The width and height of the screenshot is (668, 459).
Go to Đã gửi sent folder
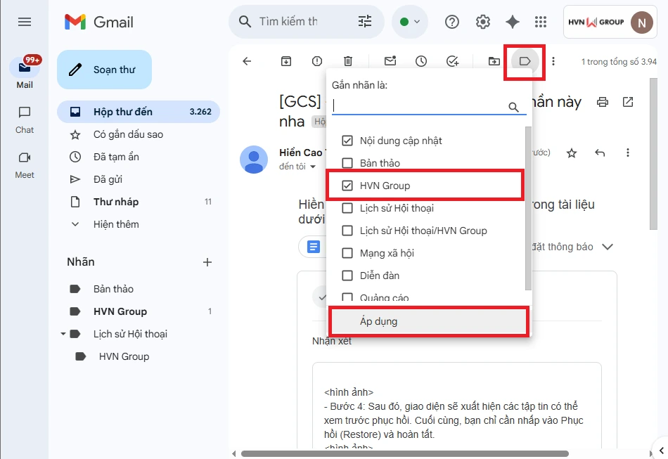108,179
